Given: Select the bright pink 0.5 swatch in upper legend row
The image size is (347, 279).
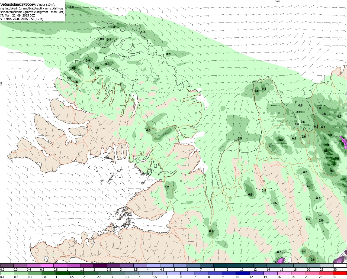Looking at the screenshot, I should click(x=47, y=265).
